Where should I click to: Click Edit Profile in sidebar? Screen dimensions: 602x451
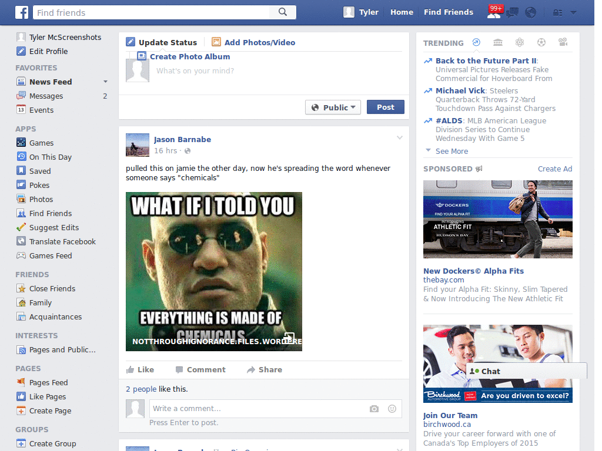[42, 52]
